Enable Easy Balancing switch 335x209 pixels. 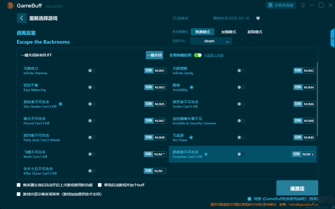pyautogui.click(x=92, y=87)
